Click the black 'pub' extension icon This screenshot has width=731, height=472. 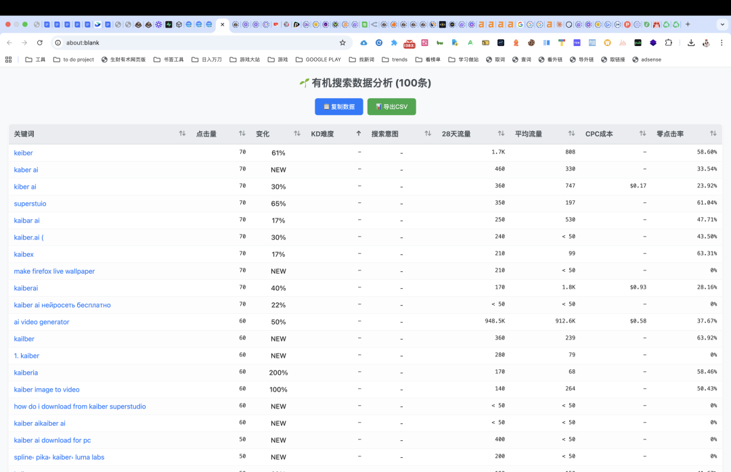[638, 43]
